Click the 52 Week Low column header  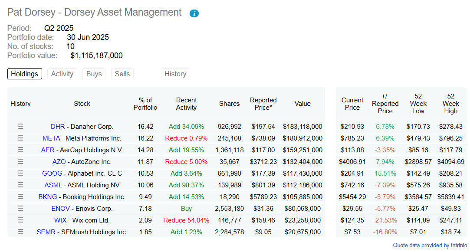[x=418, y=104]
